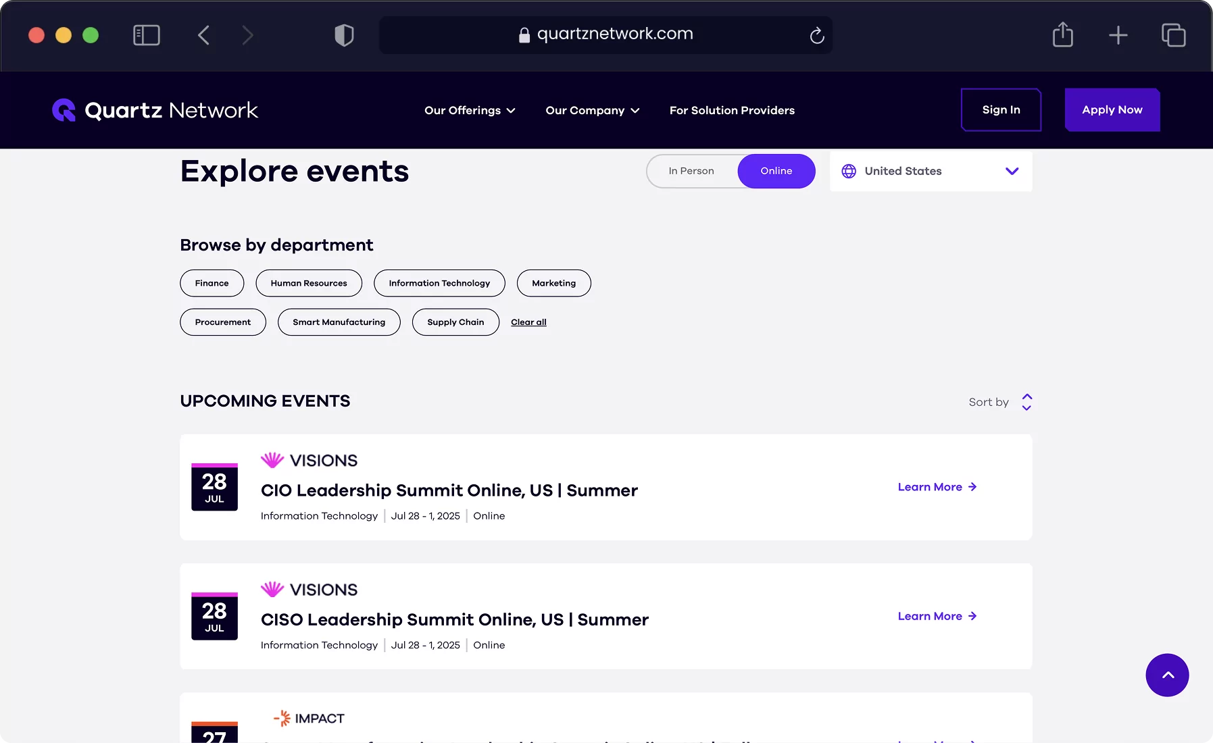Screen dimensions: 1213x743
Task: Toggle the Marketing department filter
Action: tap(554, 283)
